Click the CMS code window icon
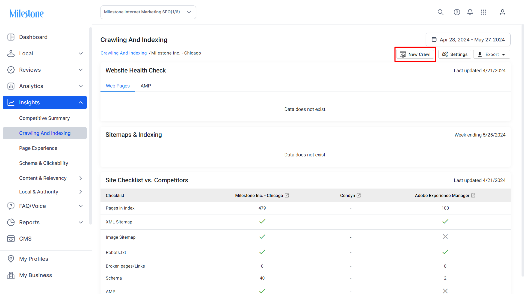The image size is (524, 294). tap(11, 239)
